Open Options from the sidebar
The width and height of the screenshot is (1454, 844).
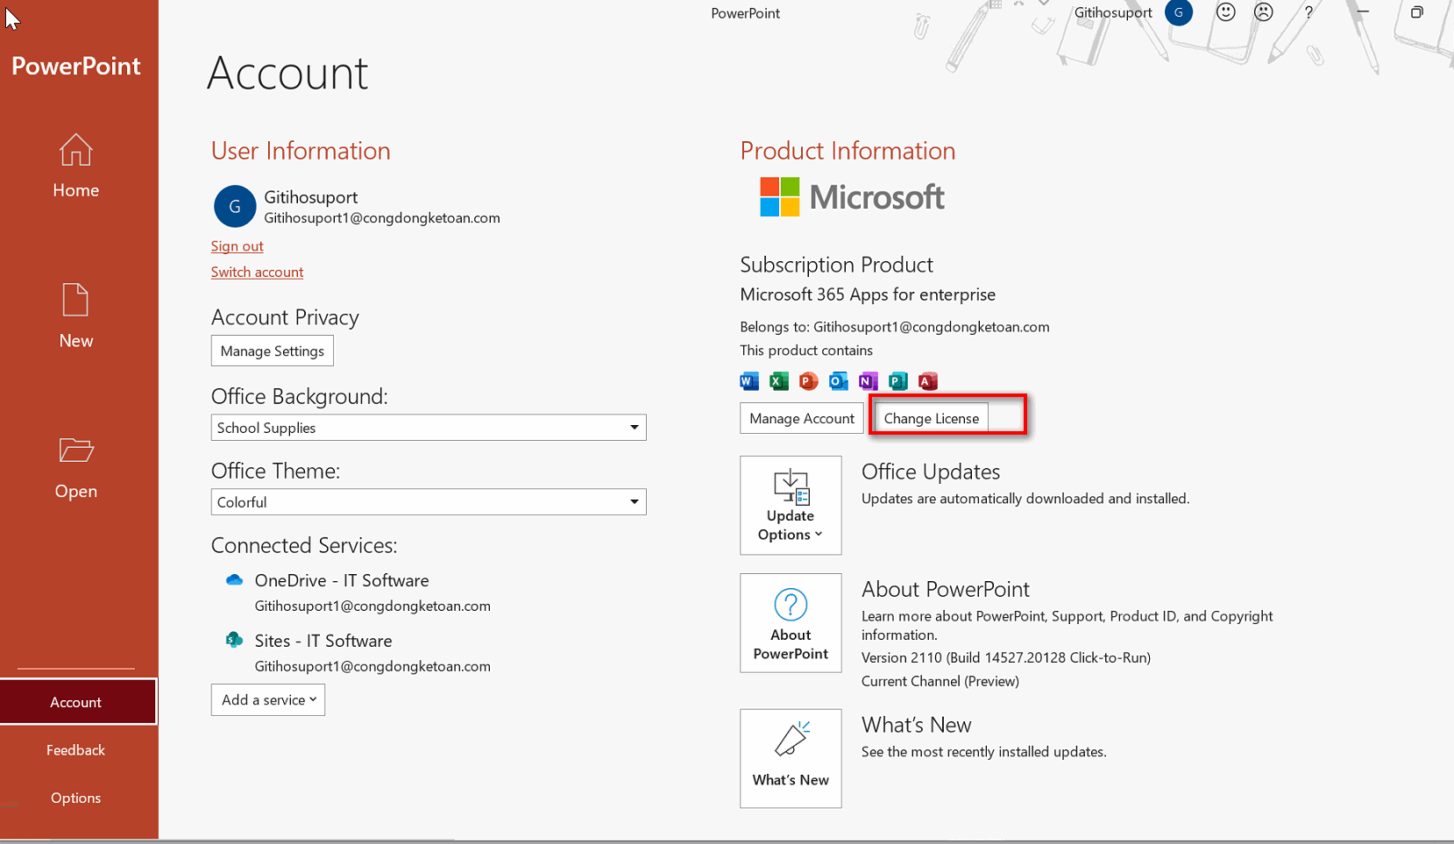click(75, 798)
